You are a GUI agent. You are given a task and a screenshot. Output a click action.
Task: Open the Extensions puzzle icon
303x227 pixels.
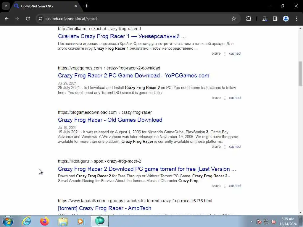(x=249, y=19)
